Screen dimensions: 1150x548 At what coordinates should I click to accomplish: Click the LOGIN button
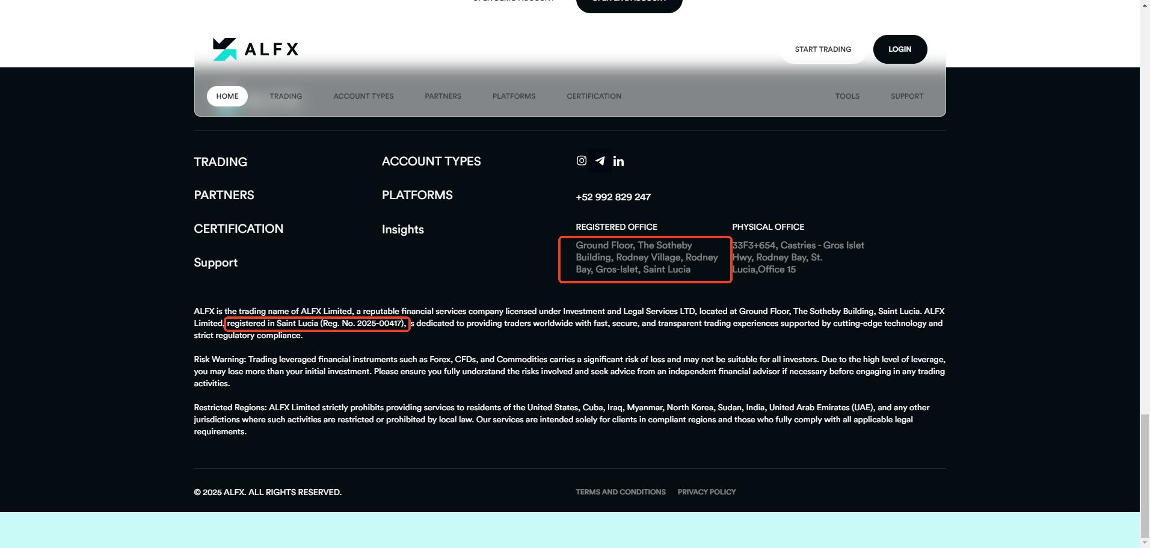coord(900,49)
